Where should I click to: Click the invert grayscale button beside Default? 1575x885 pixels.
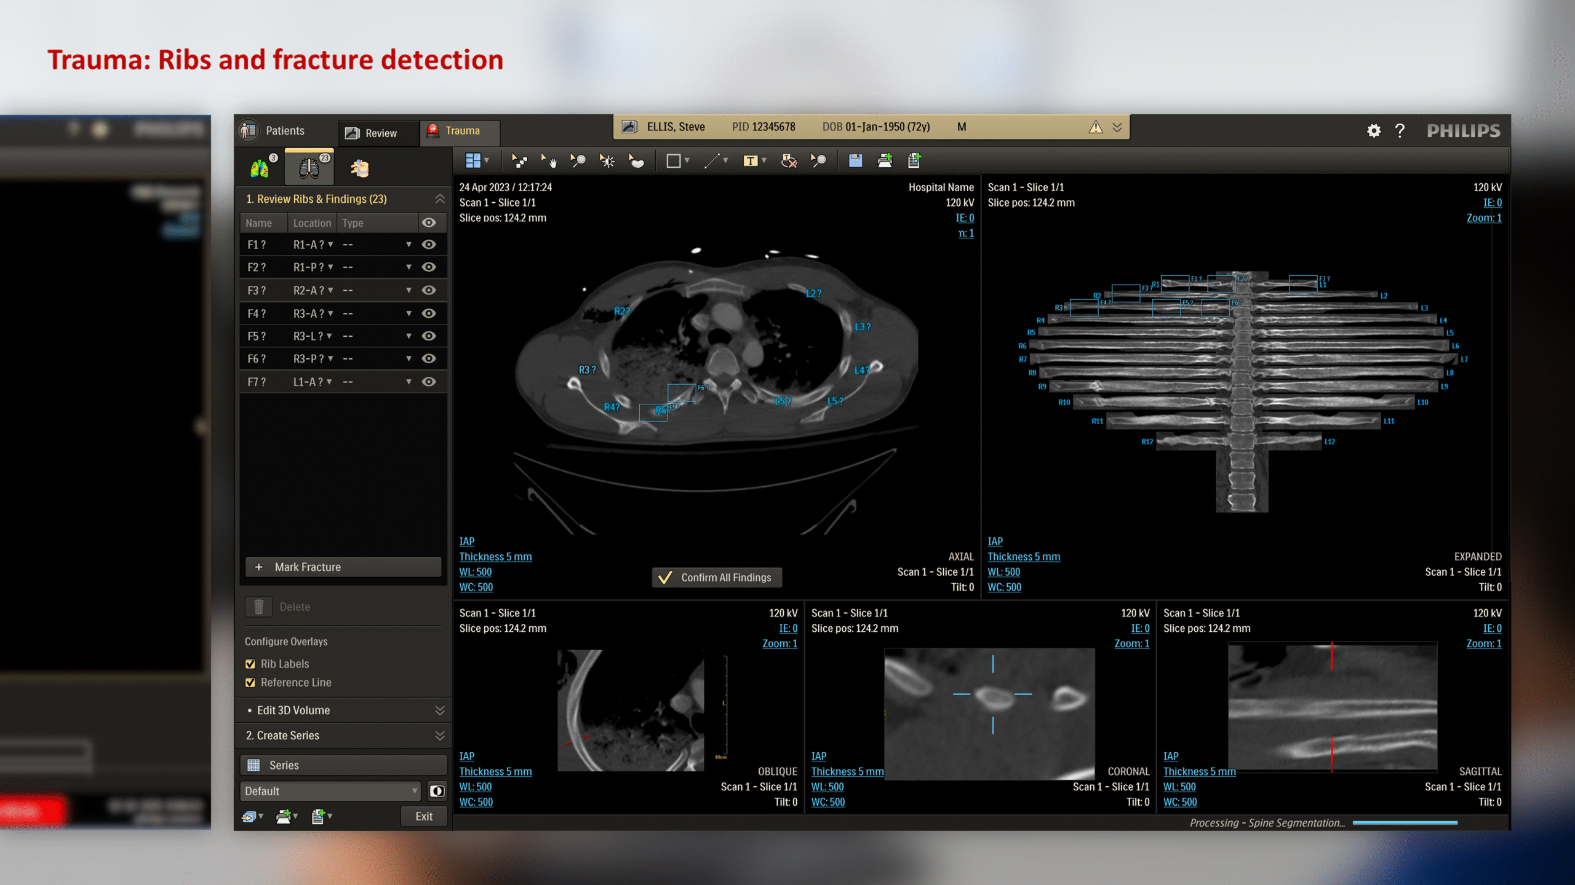(437, 791)
